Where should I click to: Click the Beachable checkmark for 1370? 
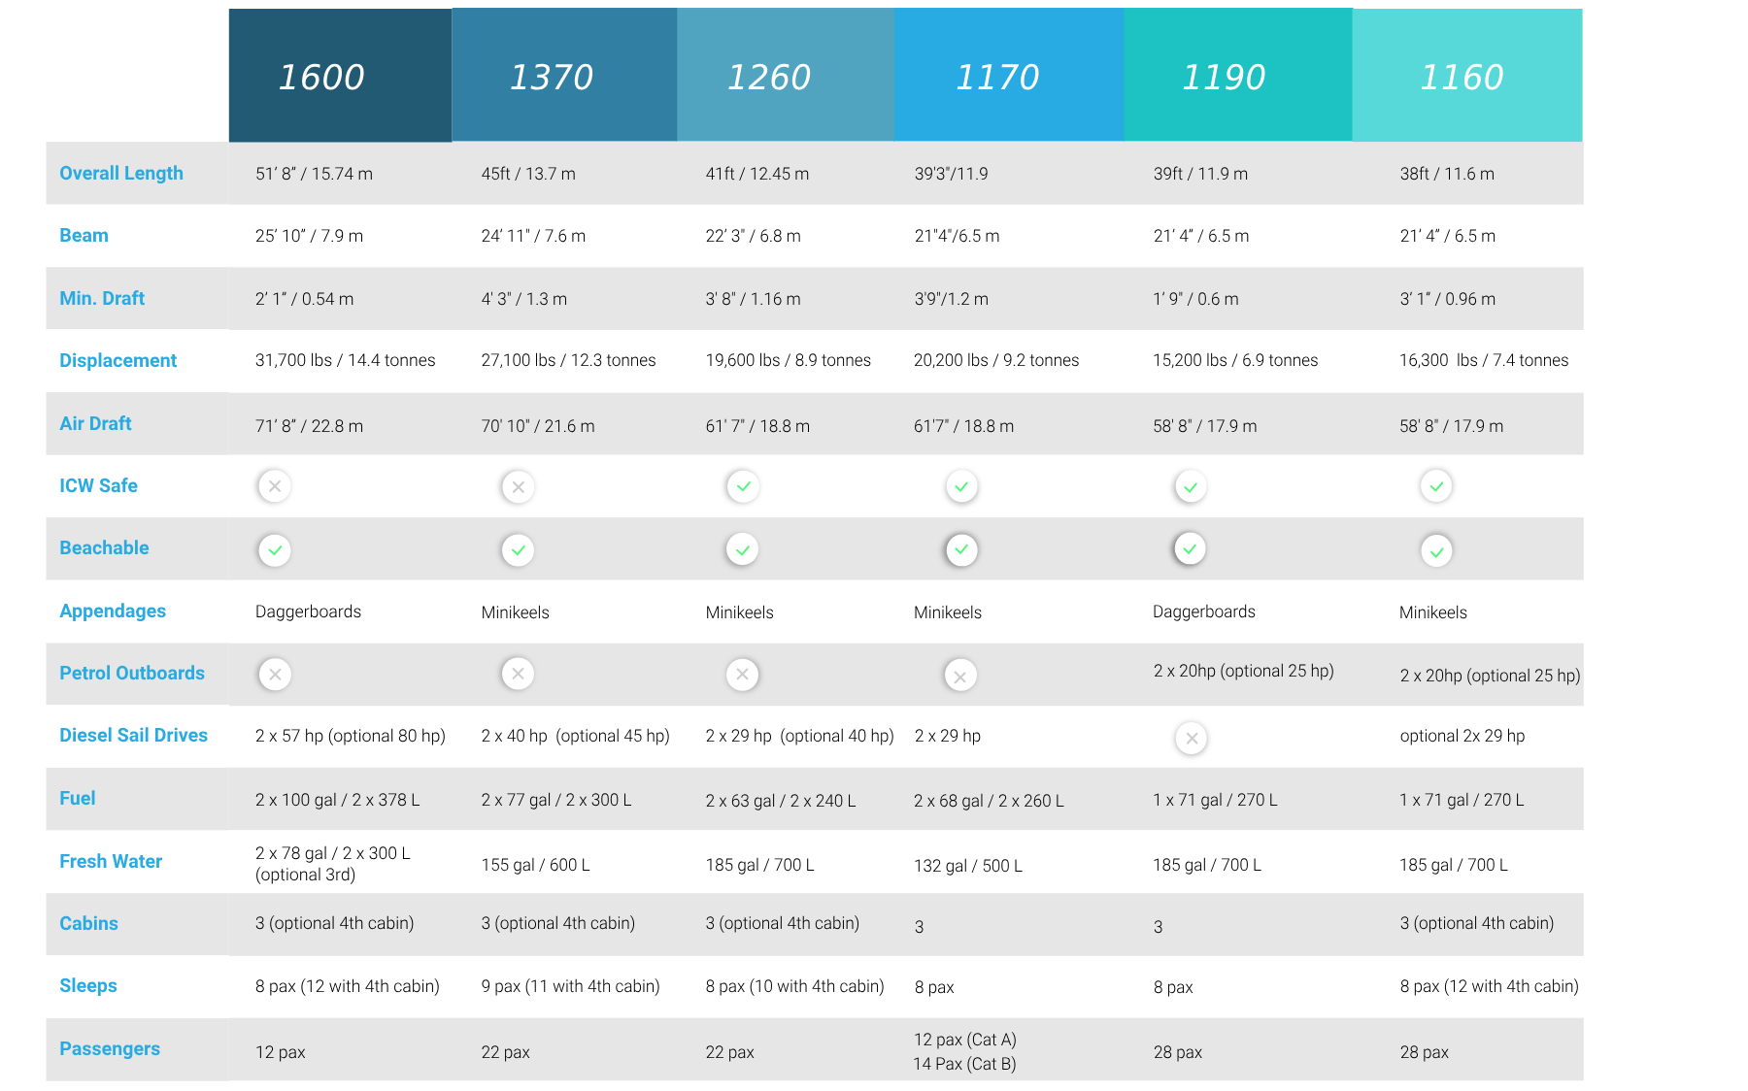coord(518,550)
